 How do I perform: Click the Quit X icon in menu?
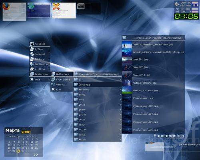click(32, 79)
